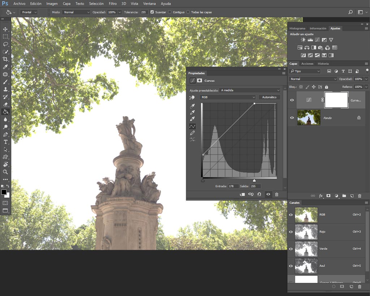Switch to the Histograma tab

[x=297, y=28]
